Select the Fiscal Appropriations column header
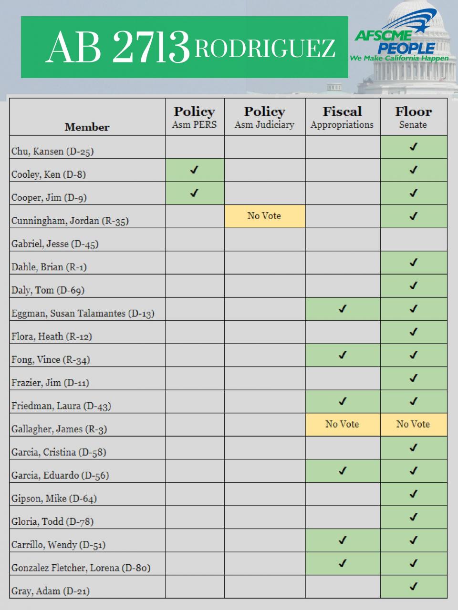458x610 pixels. point(343,117)
